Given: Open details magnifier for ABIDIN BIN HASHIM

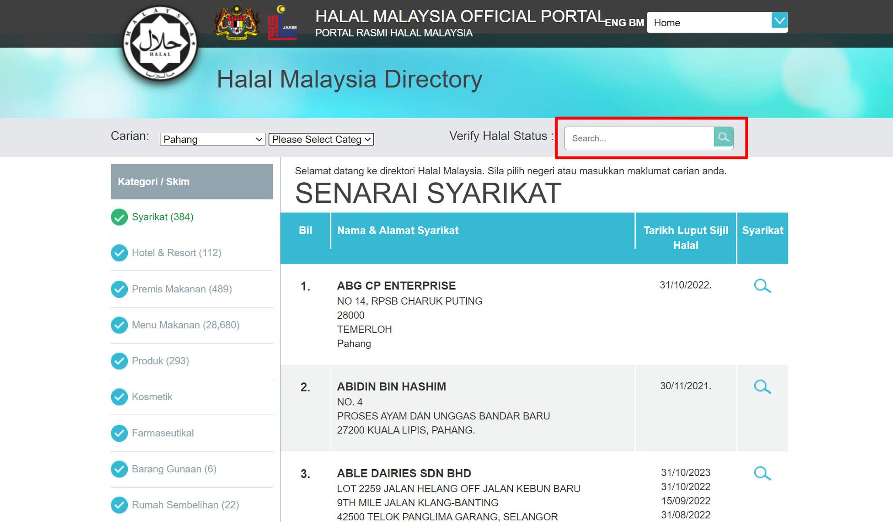Looking at the screenshot, I should point(762,387).
